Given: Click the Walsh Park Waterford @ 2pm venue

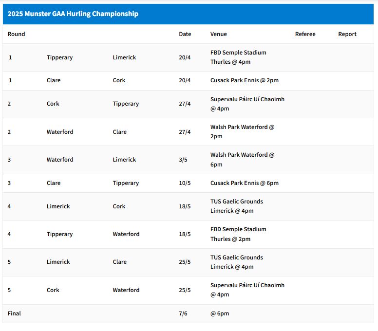Looking at the screenshot, I should click(x=242, y=132).
